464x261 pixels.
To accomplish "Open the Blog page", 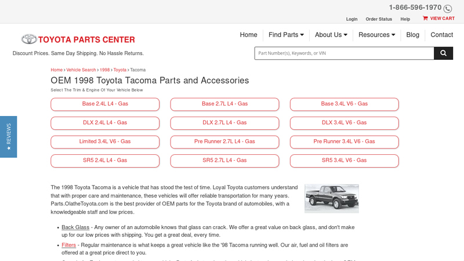I will [412, 35].
